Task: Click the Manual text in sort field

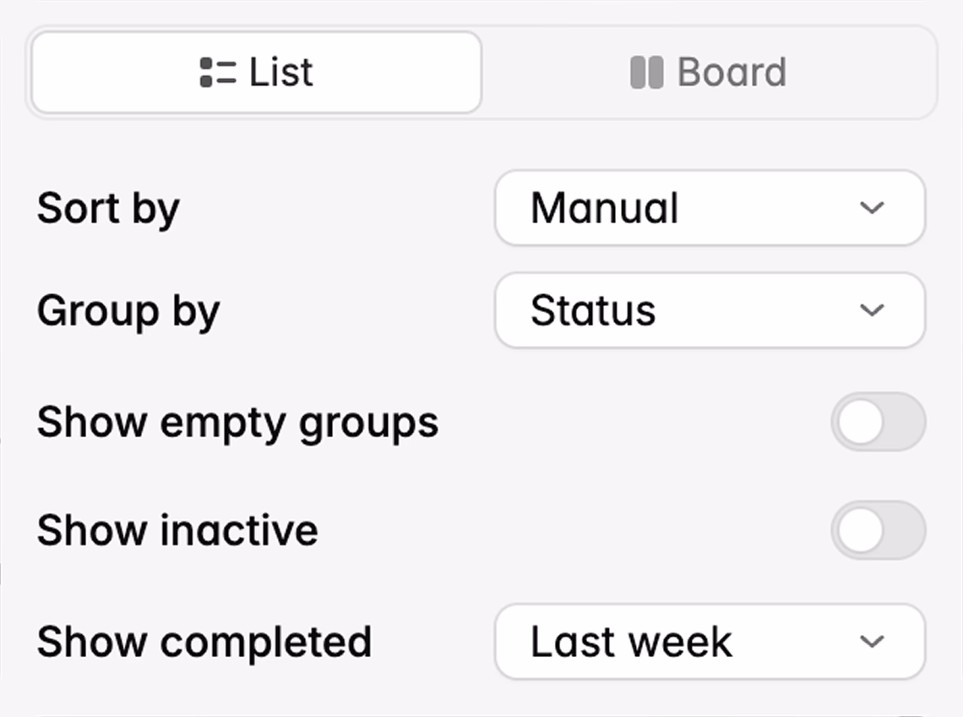Action: point(604,208)
